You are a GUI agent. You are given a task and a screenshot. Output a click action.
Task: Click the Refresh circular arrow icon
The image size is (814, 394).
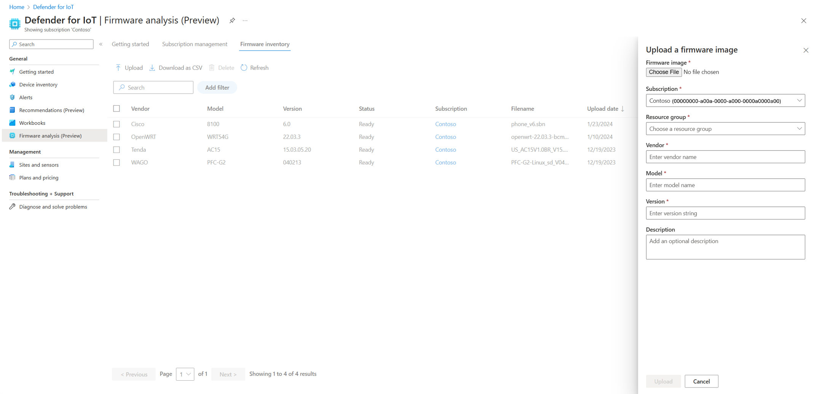point(244,68)
